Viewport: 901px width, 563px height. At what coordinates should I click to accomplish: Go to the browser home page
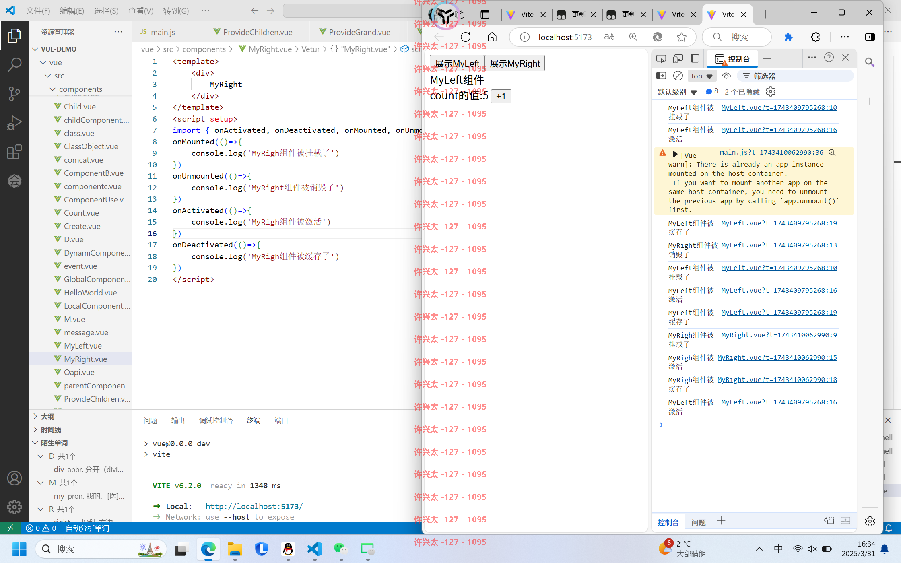pos(492,37)
